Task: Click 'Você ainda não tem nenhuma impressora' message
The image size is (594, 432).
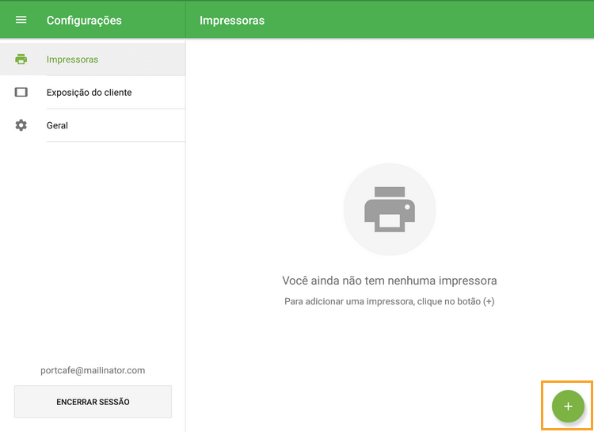Action: pos(390,281)
